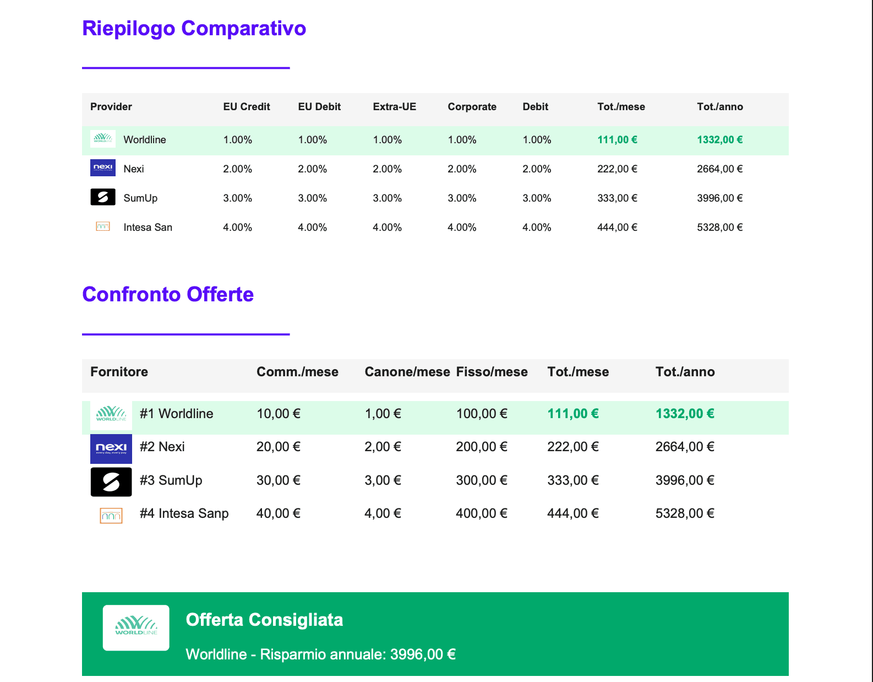Select 'Worldline' provider name in Riepilogo table
This screenshot has width=873, height=682.
[145, 140]
